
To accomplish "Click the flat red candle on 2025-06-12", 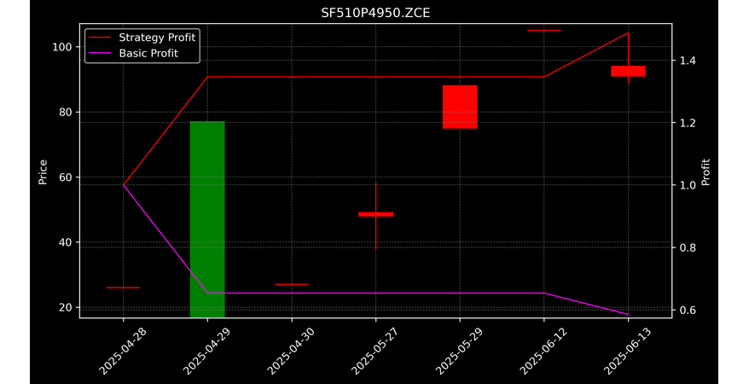I will pyautogui.click(x=544, y=30).
